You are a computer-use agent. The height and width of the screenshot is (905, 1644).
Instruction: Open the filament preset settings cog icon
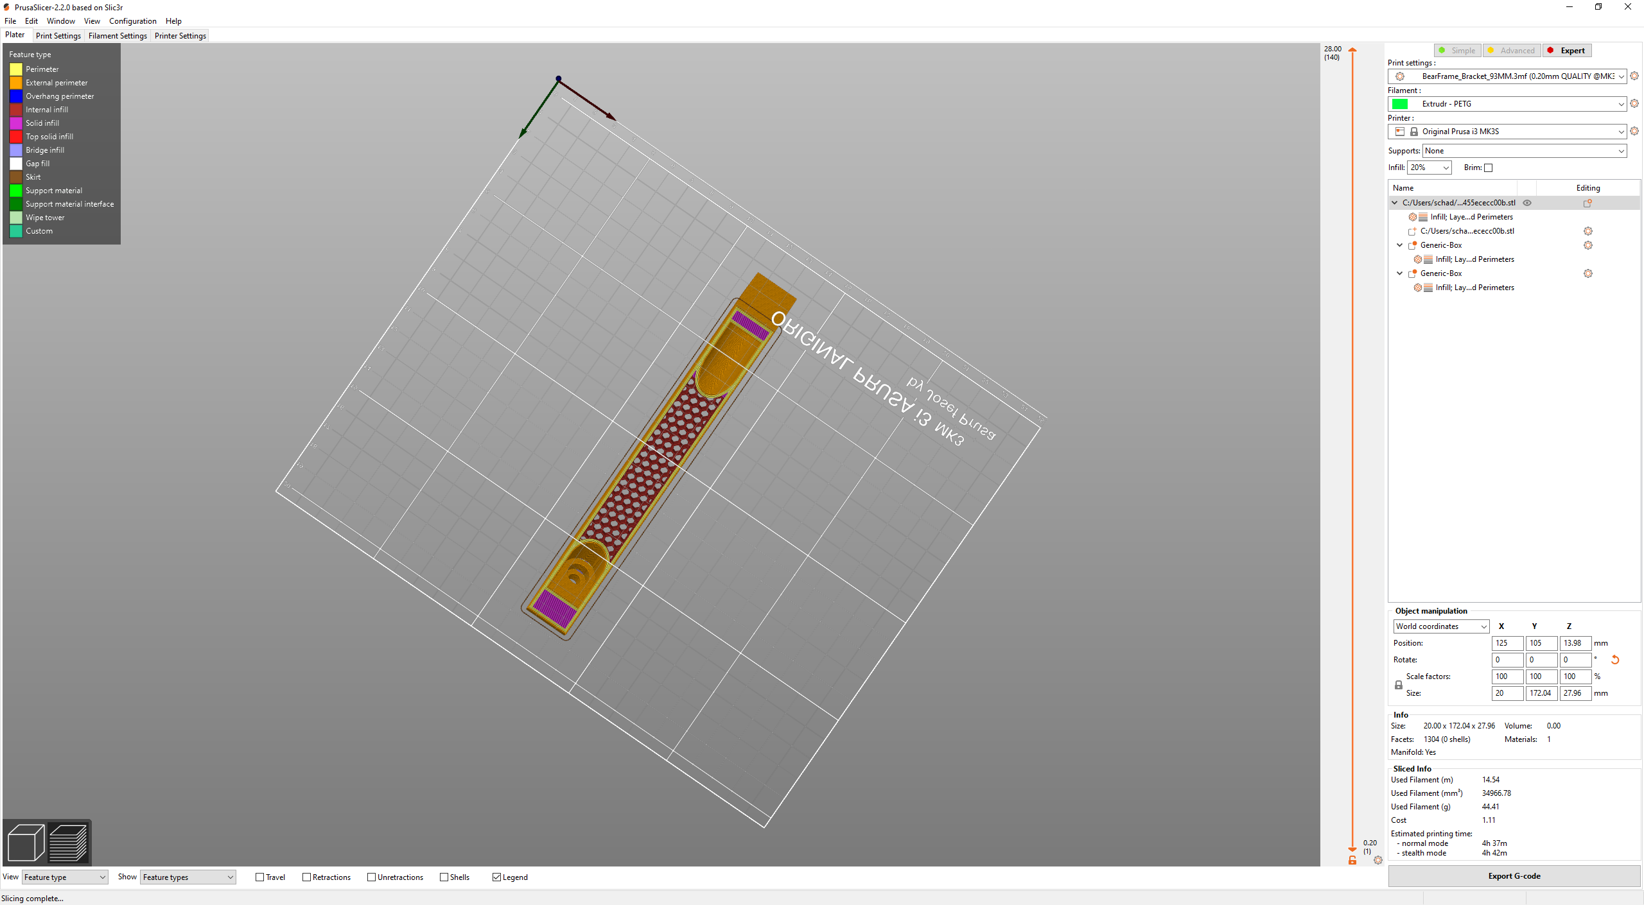[1634, 103]
